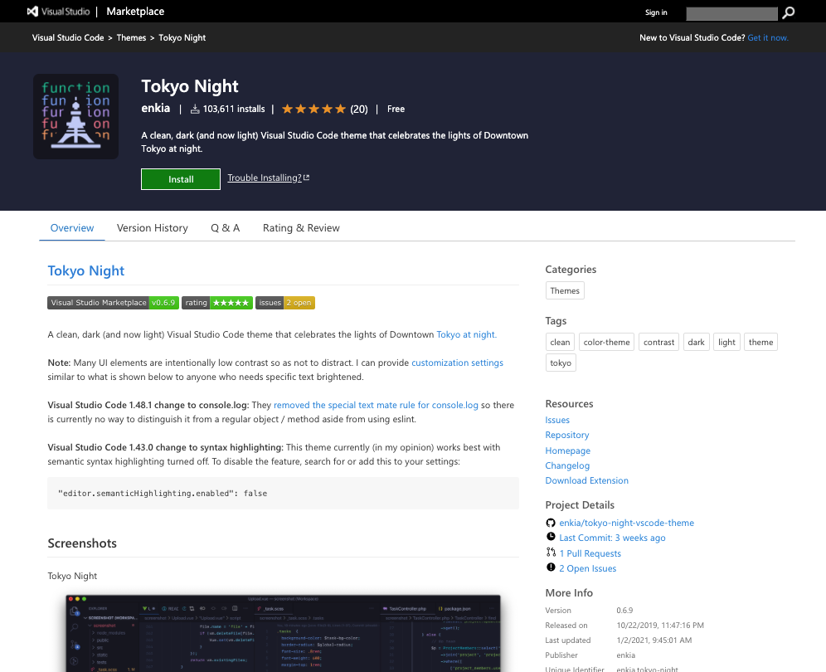Switch to the Overview tab
Image resolution: width=826 pixels, height=672 pixels.
72,228
